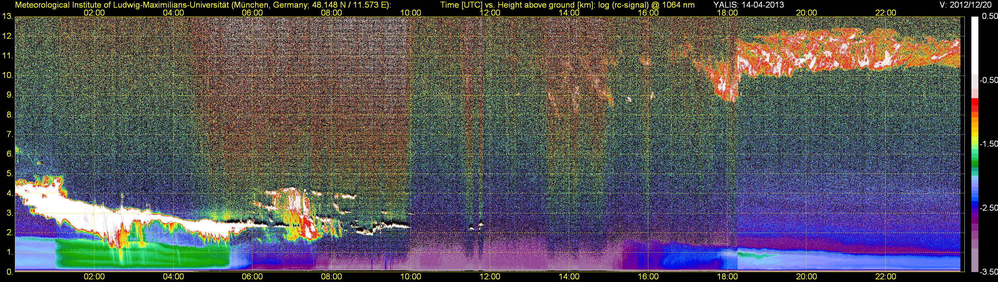Click the 06:00 label on the upper time axis

coord(252,13)
